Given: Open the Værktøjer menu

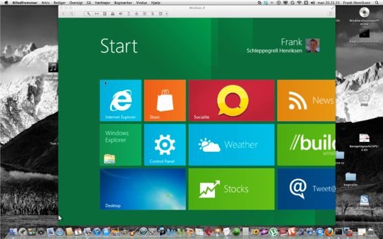Looking at the screenshot, I should click(x=103, y=3).
